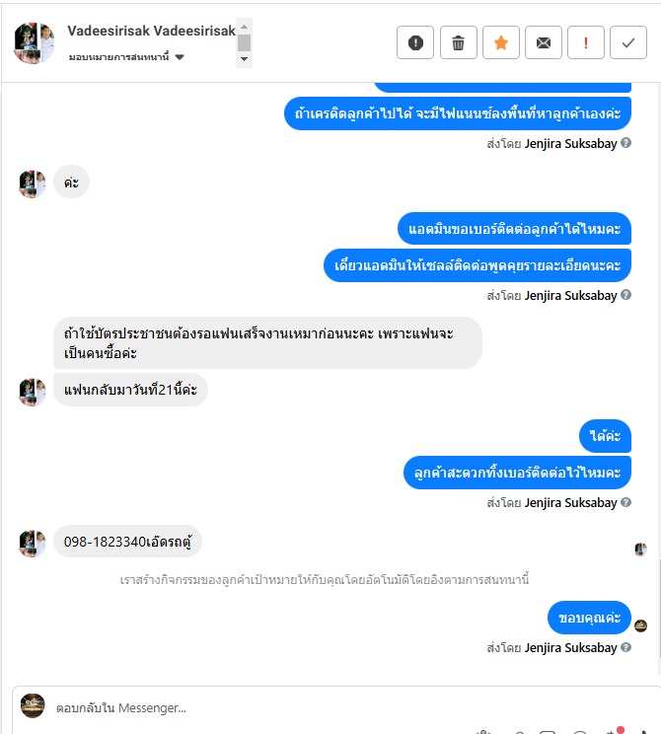Click the spam report exclamation circle icon
Viewport: 661px width, 734px height.
point(415,42)
